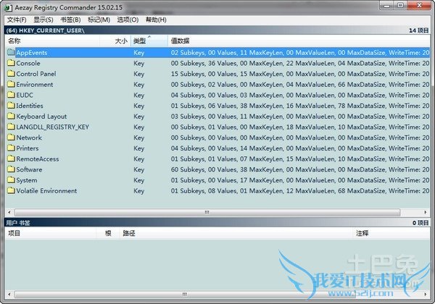Click the Key type cell for Network
This screenshot has height=304, width=435.
(138, 138)
